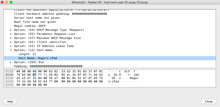Expand Option (55) Parameter Request List

[11, 34]
